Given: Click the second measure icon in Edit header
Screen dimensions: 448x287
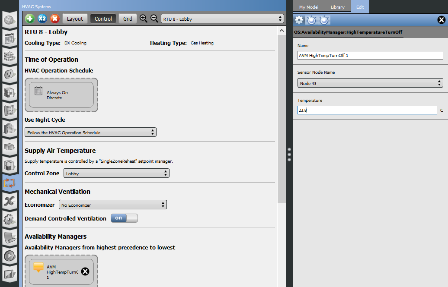Looking at the screenshot, I should point(324,20).
